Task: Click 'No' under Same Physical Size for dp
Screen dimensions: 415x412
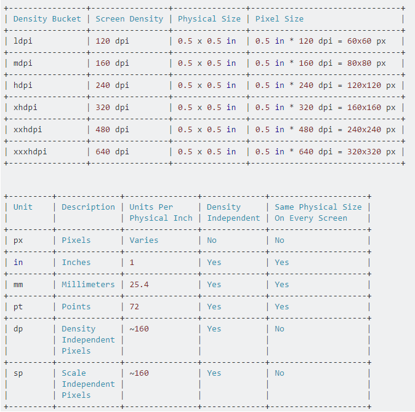Action: coord(279,329)
